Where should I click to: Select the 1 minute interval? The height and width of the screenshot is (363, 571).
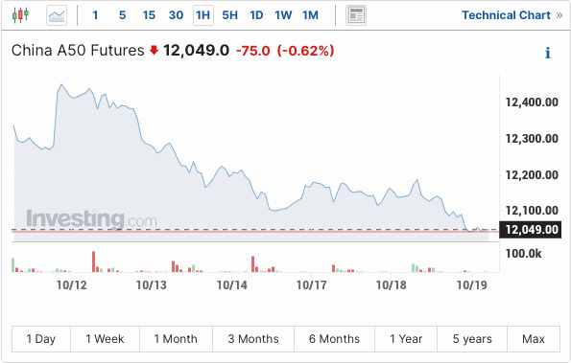95,15
